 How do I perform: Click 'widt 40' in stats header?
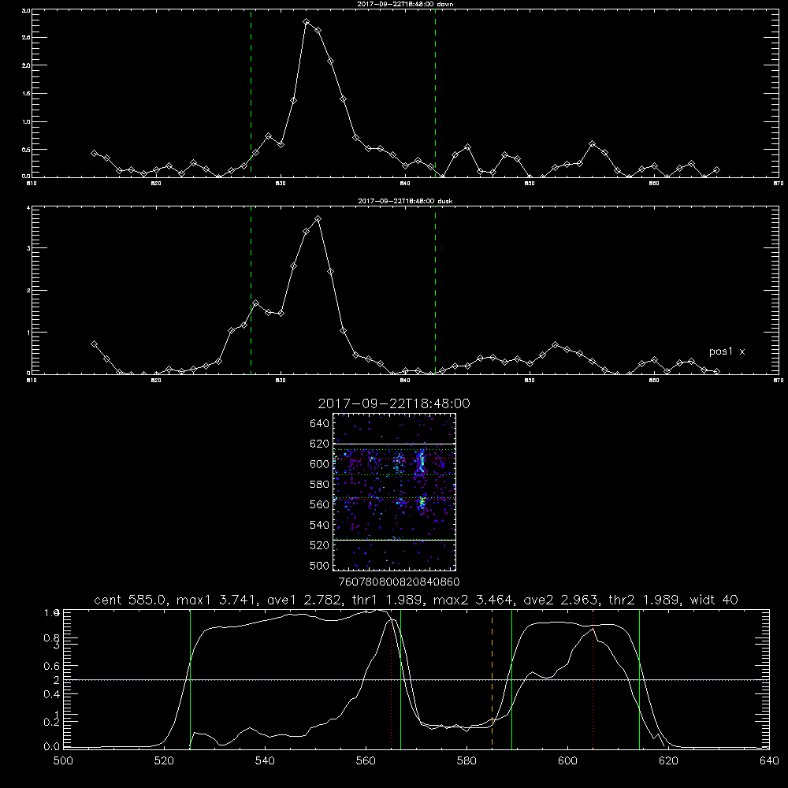pyautogui.click(x=714, y=600)
